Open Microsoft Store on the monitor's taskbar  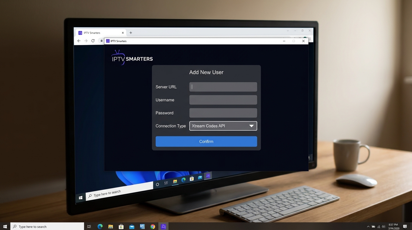[192, 178]
